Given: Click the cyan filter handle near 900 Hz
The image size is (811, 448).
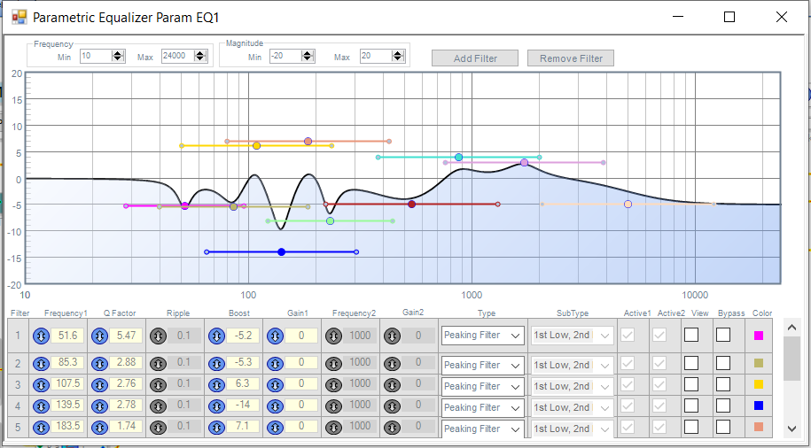Looking at the screenshot, I should [459, 157].
